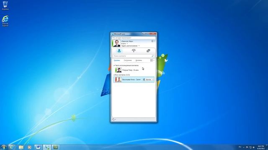The height and width of the screenshot is (150, 268).
Task: Click Petrov Petr's contact photo
Action: click(119, 70)
